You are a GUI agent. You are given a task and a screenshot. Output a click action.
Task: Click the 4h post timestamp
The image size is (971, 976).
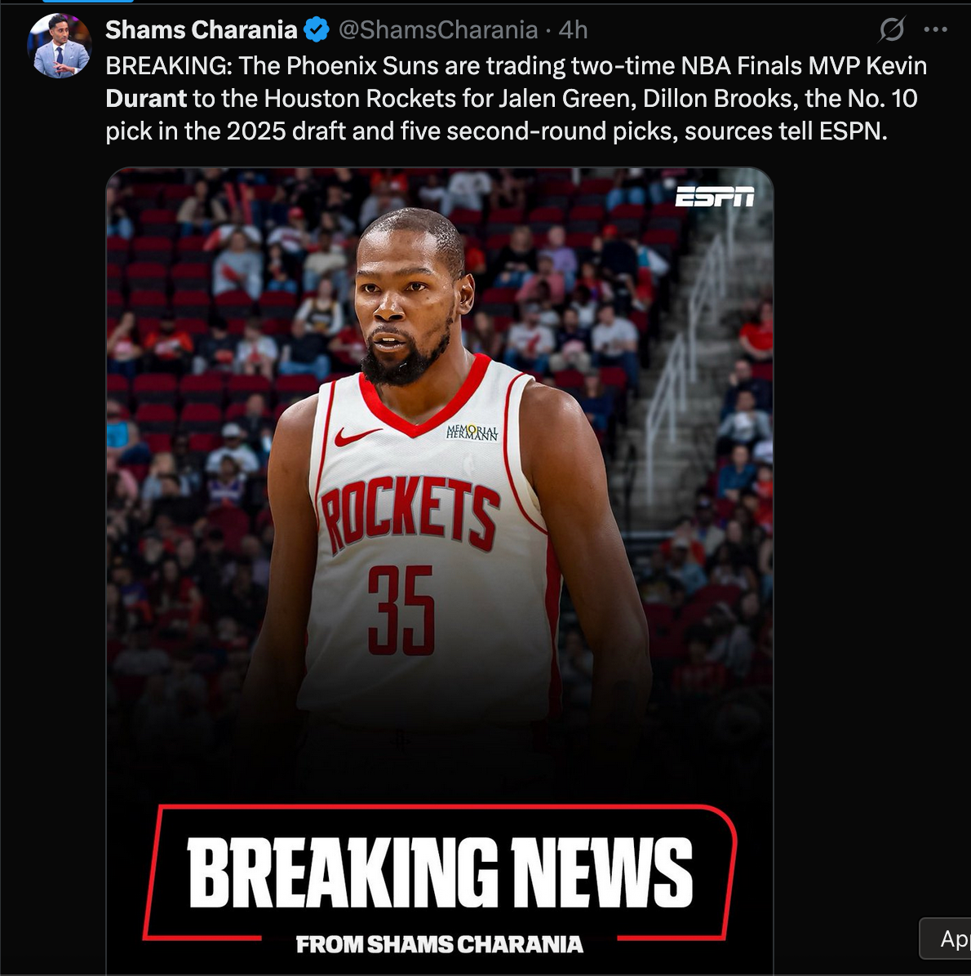tap(574, 30)
